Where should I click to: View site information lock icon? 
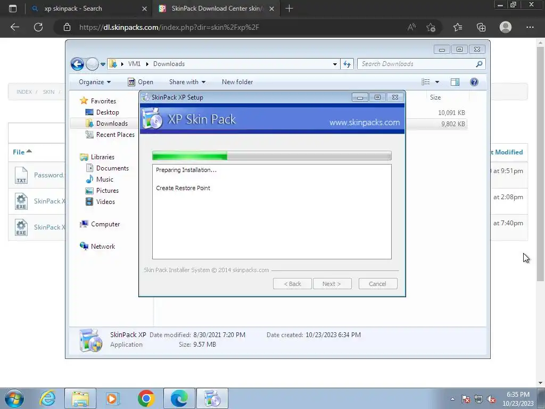point(67,27)
